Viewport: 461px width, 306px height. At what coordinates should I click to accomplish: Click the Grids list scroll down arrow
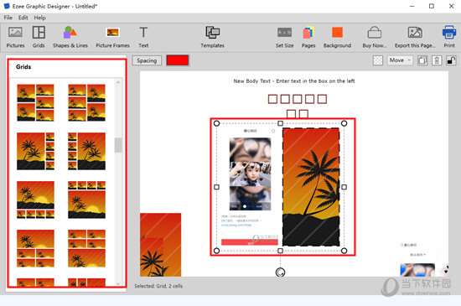tap(118, 283)
